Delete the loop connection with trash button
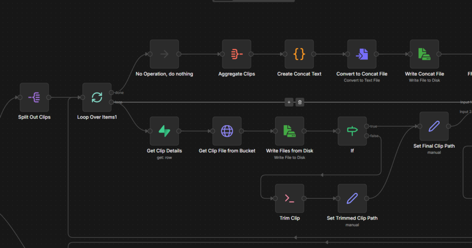The image size is (472, 248). [x=300, y=102]
